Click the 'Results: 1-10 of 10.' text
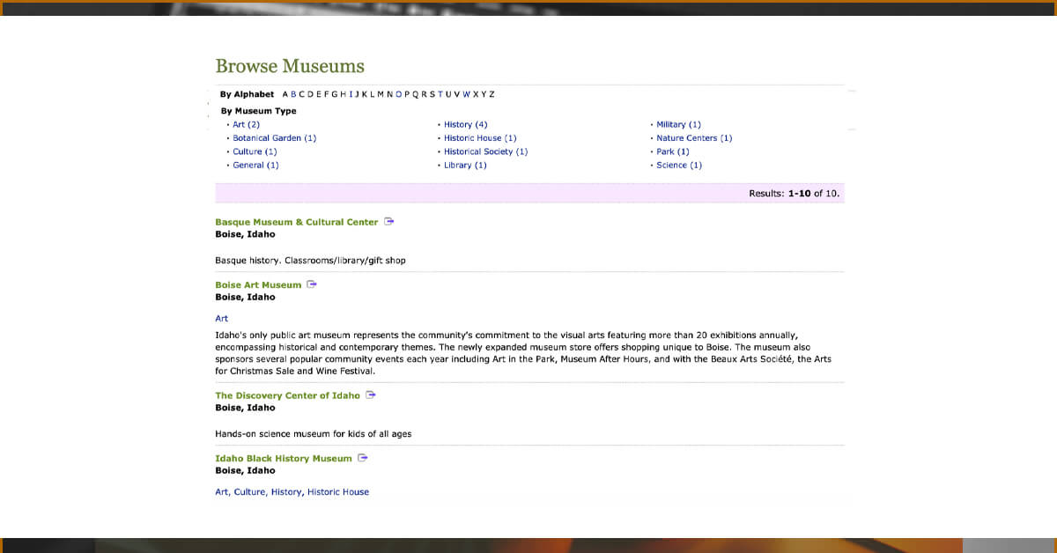This screenshot has height=553, width=1057. click(795, 193)
